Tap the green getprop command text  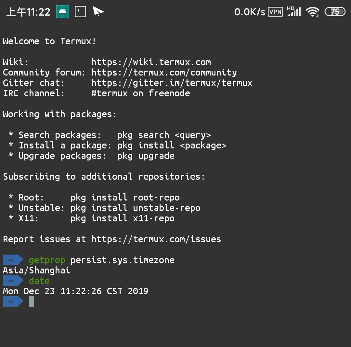click(47, 260)
